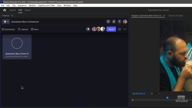
Task: Open the project selector dropdown
Action: (x=6, y=22)
